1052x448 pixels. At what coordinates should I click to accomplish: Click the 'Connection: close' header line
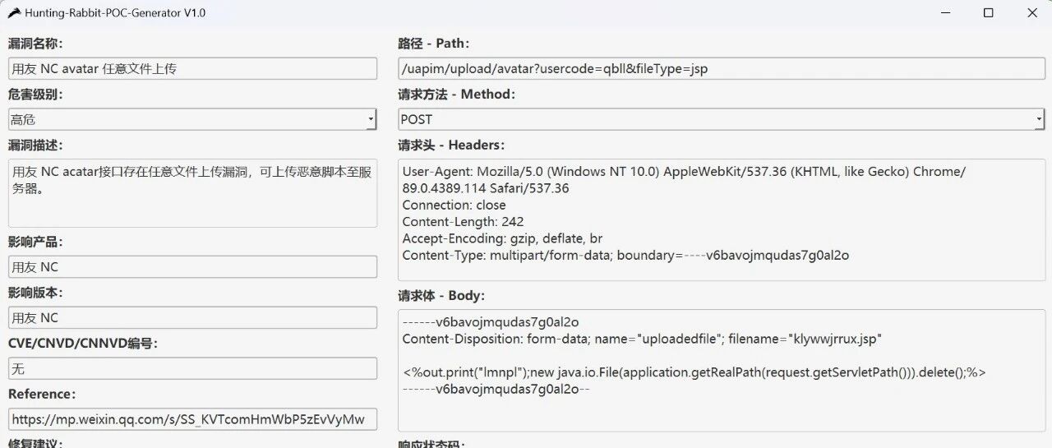point(454,205)
